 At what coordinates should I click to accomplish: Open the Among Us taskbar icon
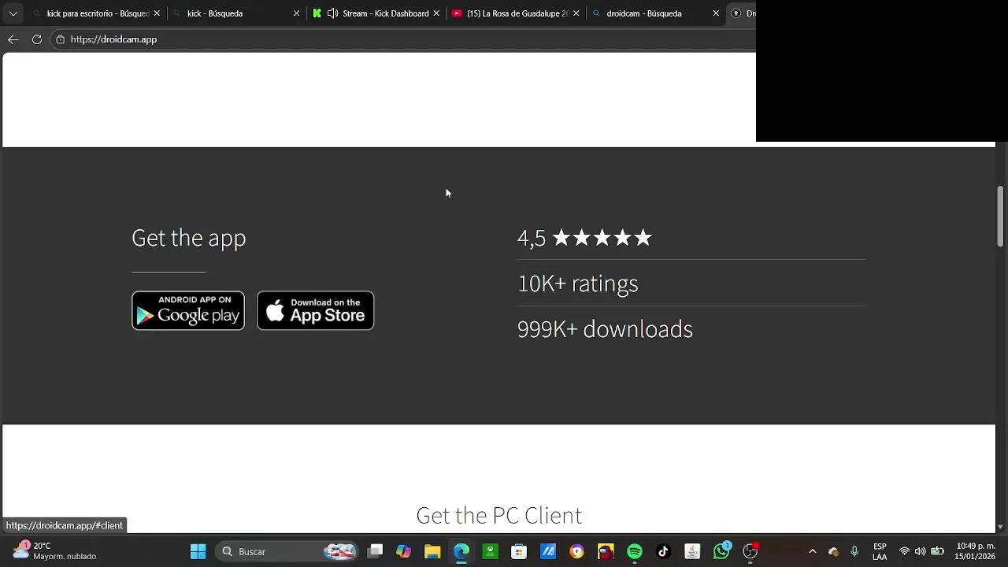(606, 551)
